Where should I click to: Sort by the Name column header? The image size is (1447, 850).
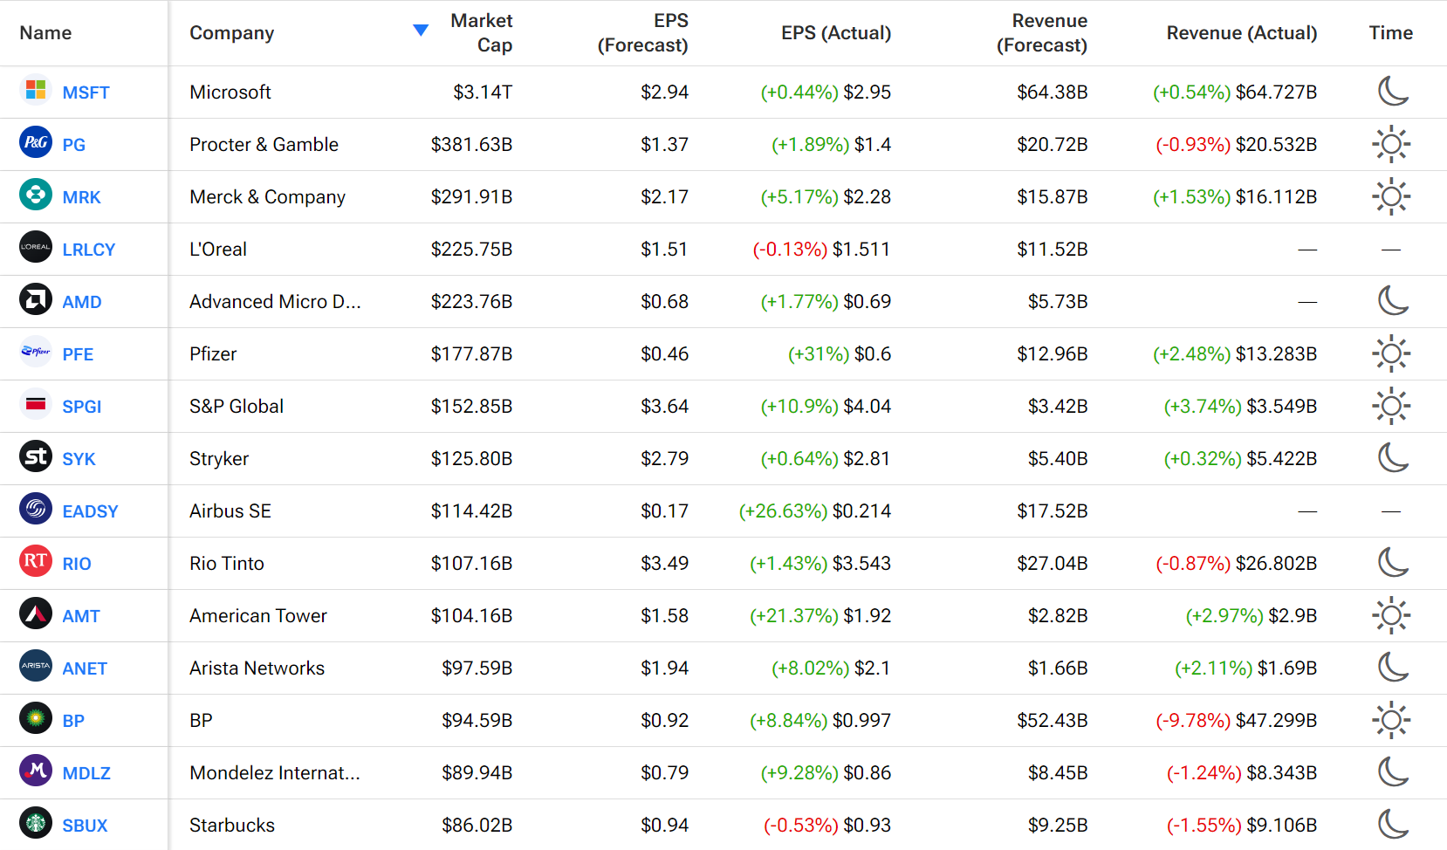pos(45,33)
